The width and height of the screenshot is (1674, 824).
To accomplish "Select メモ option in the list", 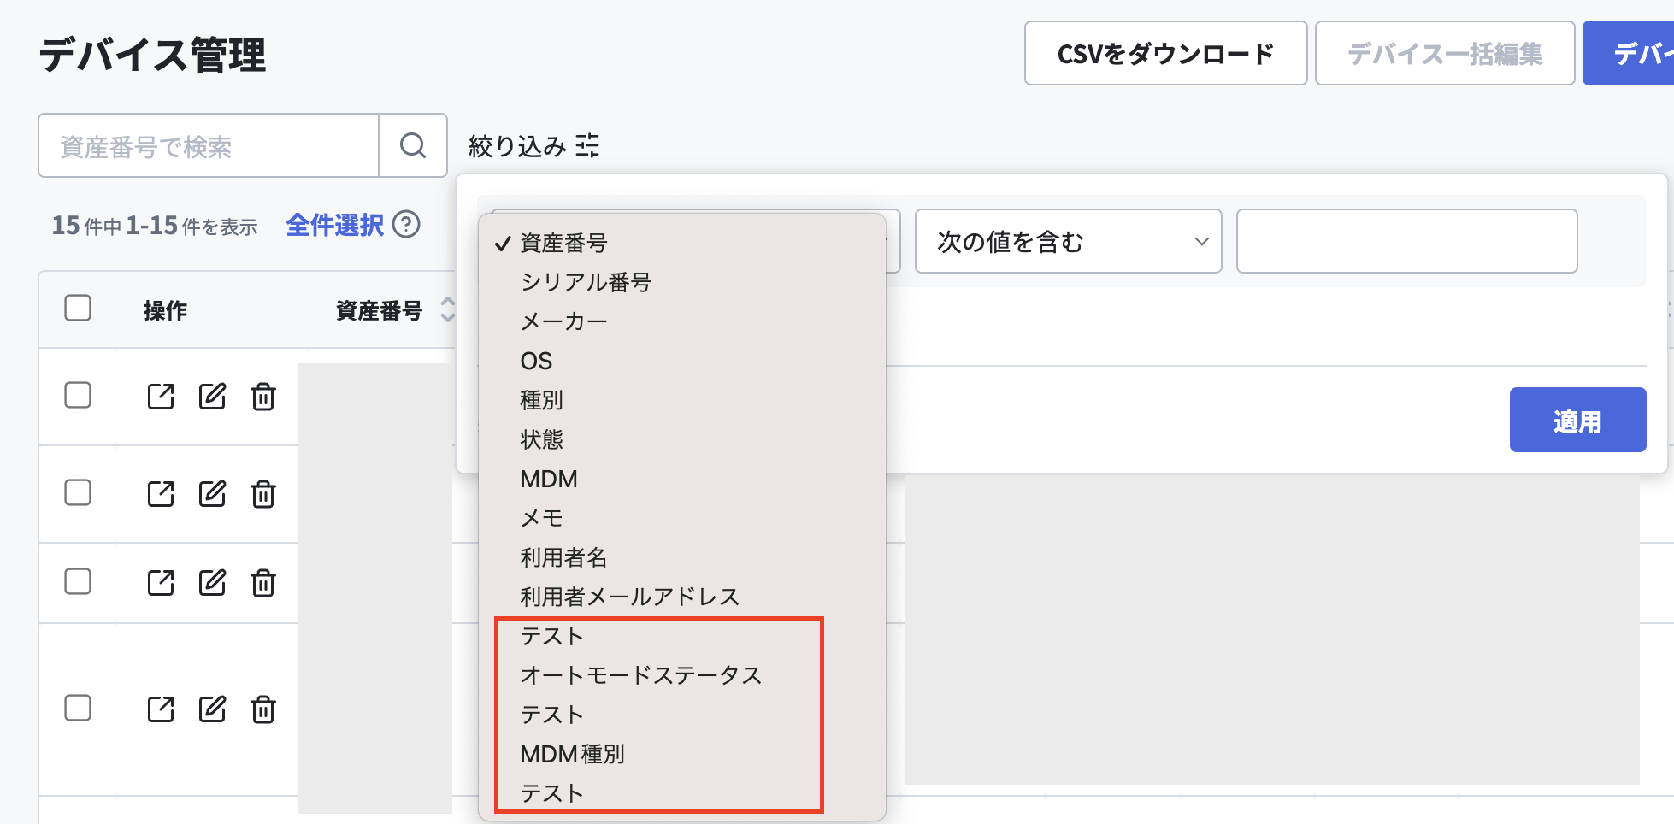I will (x=682, y=519).
